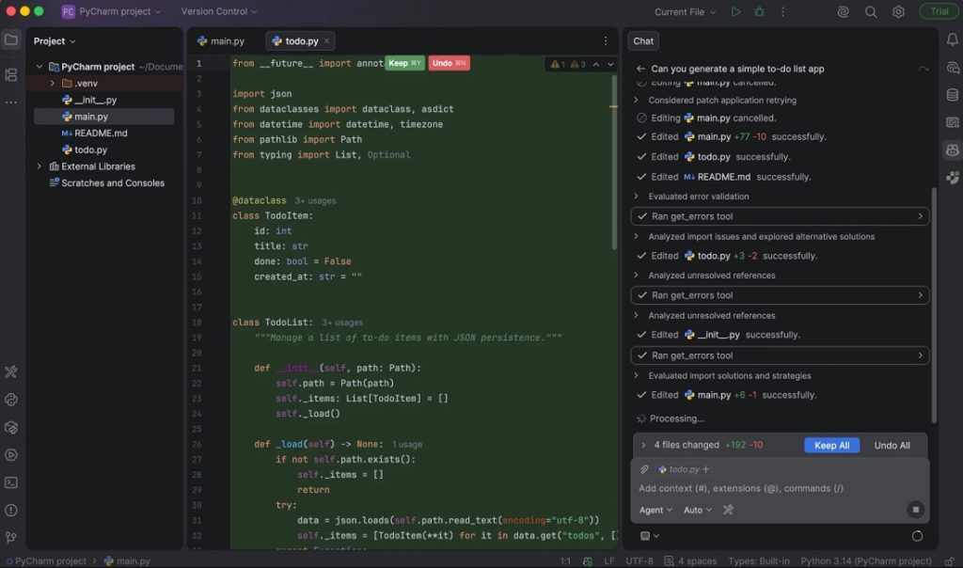Click the red Undo button in editor

[x=449, y=63]
